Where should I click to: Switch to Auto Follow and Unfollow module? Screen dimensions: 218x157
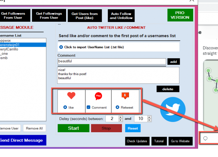[121, 16]
